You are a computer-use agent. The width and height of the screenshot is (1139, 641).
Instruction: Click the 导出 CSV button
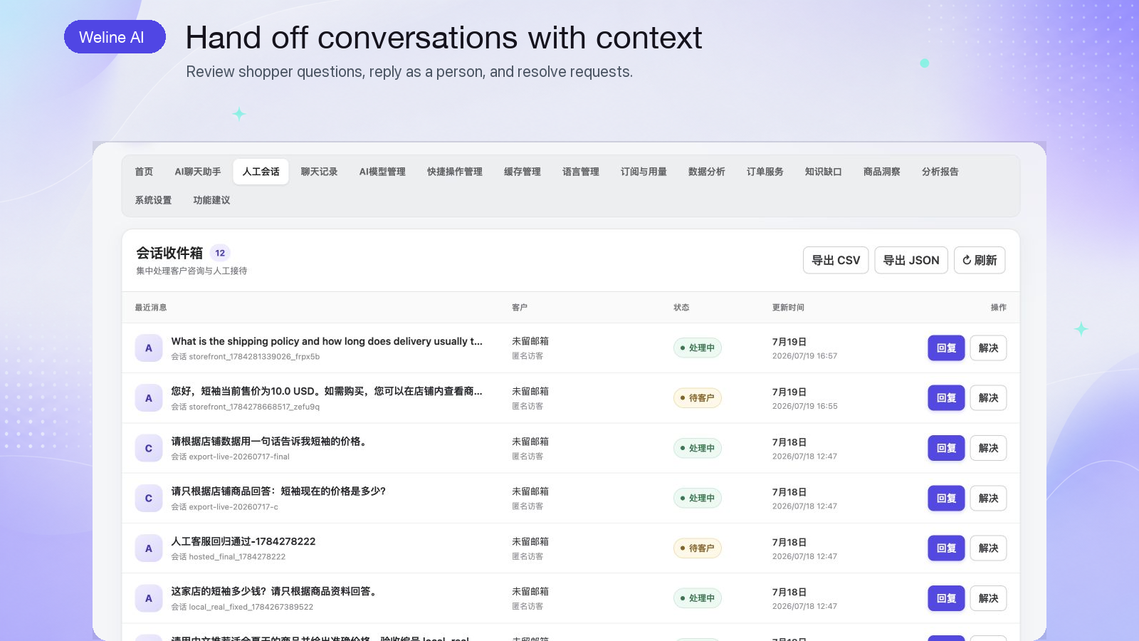pos(836,260)
